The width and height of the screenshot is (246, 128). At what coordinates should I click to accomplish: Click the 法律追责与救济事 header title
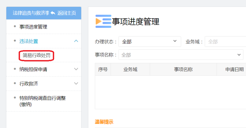pos(31,13)
